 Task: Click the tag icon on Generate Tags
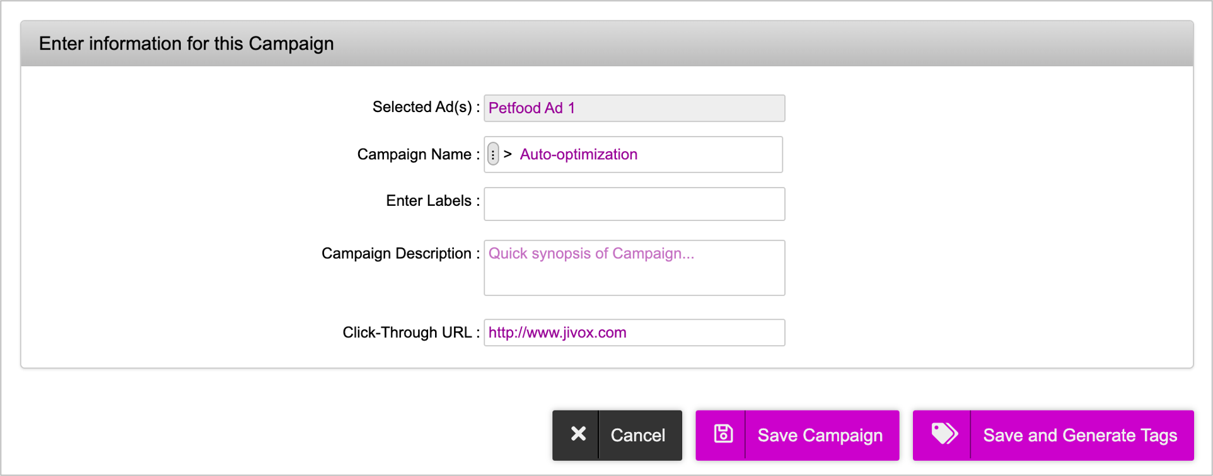coord(943,434)
